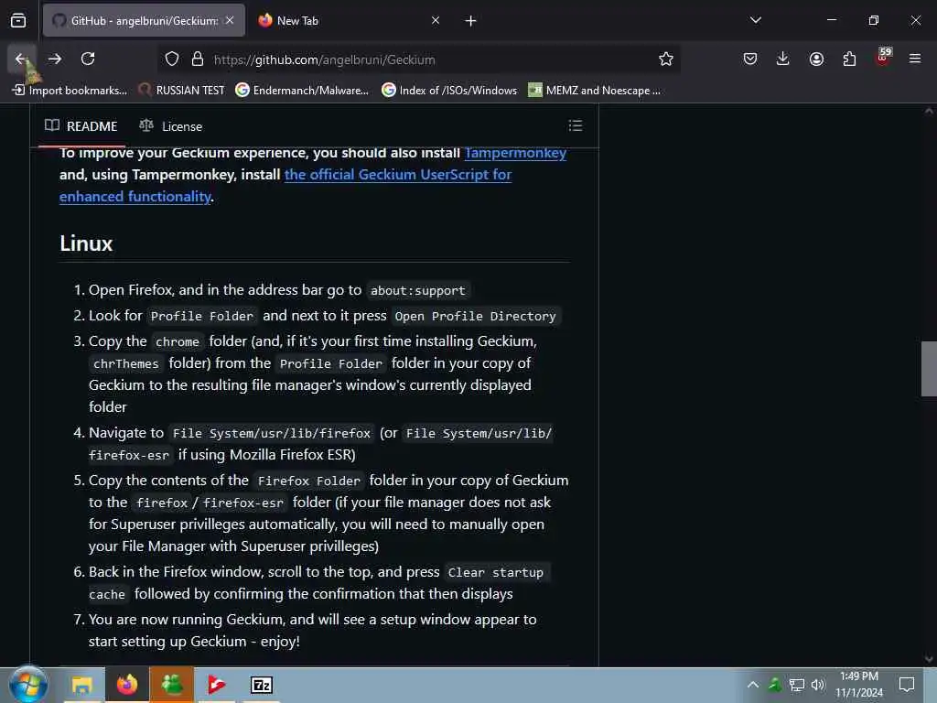Follow the Tampermonkey link
This screenshot has width=937, height=703.
click(x=515, y=153)
